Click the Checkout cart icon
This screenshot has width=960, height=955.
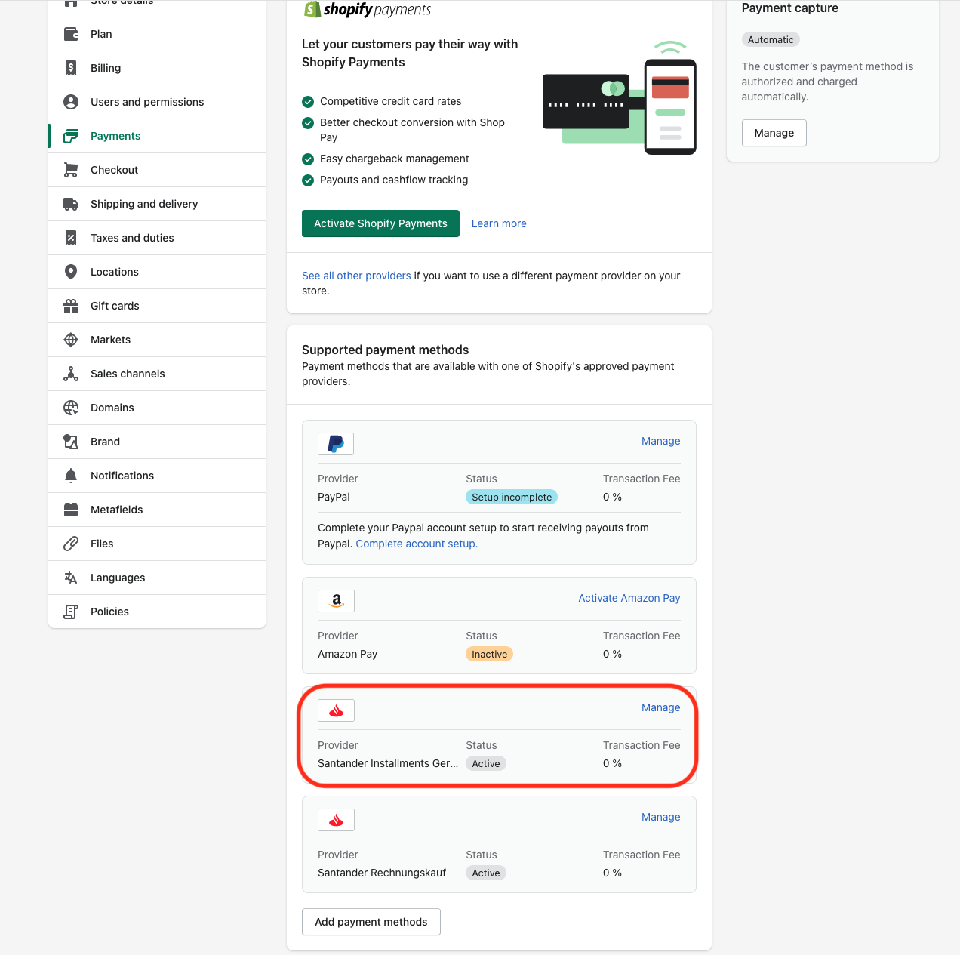coord(71,170)
